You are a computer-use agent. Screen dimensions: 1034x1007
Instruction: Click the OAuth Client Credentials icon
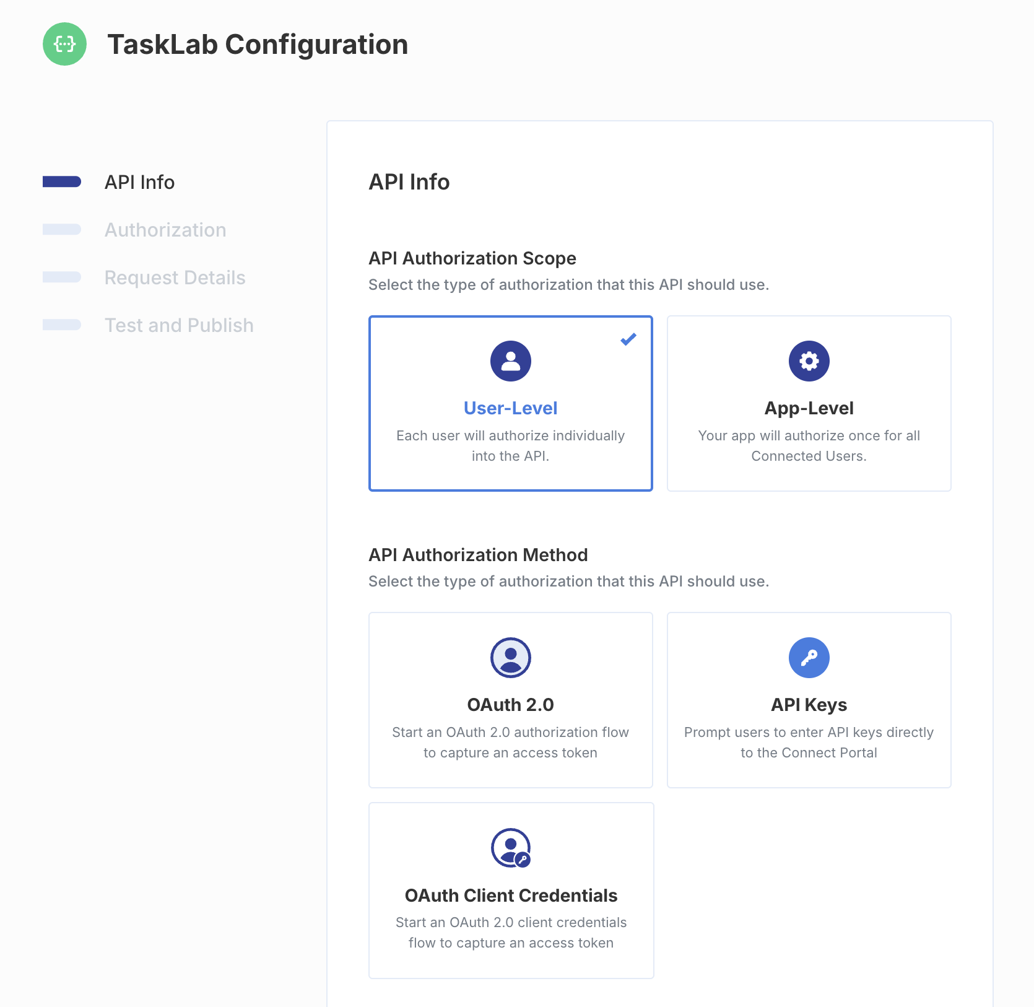[x=510, y=848]
